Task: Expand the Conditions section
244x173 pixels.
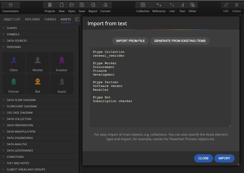Action: point(39,157)
